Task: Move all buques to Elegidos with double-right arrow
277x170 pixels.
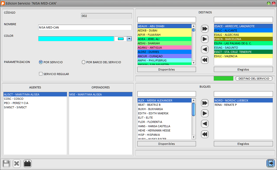Action: coord(205,103)
